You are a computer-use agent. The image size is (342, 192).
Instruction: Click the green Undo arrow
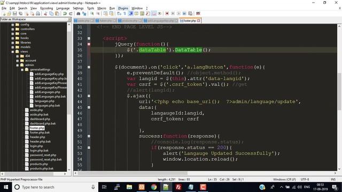point(65,13)
